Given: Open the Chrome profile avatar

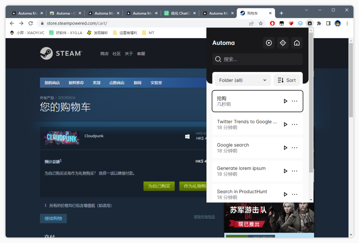Looking at the screenshot, I should (338, 23).
